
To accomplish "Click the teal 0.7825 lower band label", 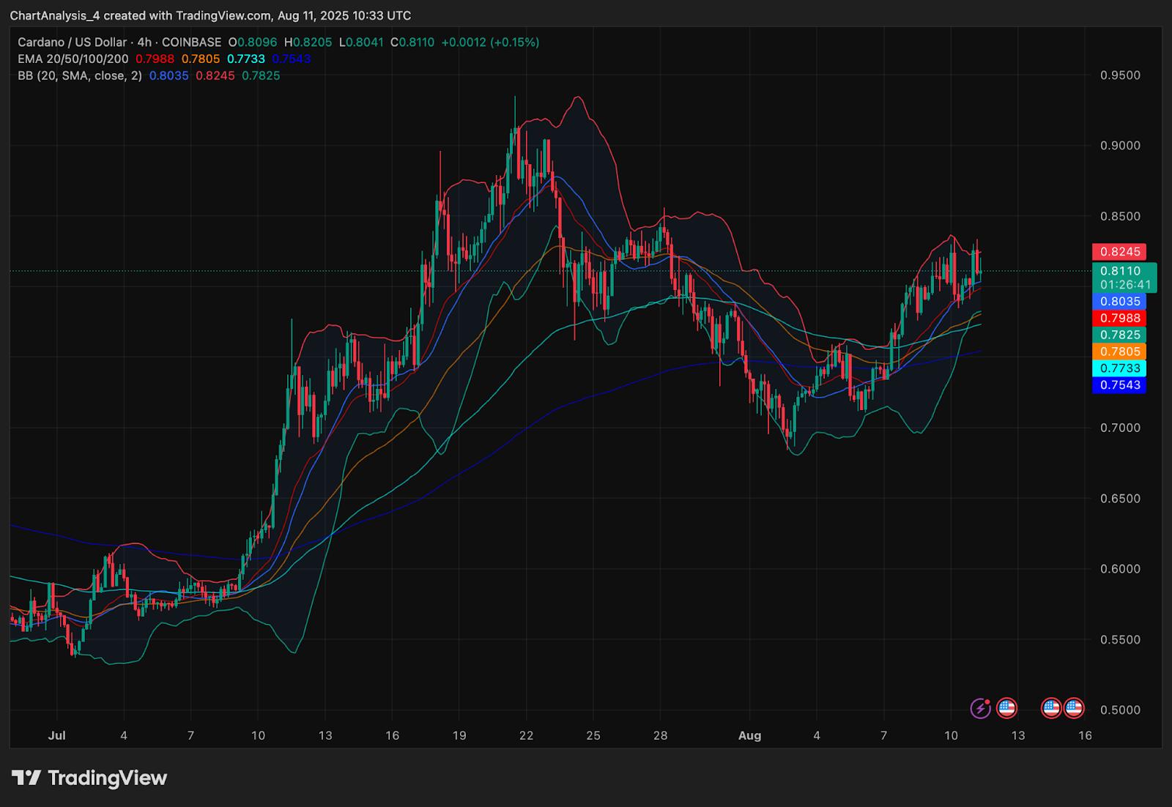I will (x=1119, y=335).
